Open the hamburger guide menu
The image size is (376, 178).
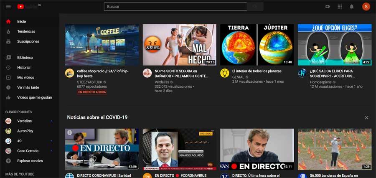(8, 7)
